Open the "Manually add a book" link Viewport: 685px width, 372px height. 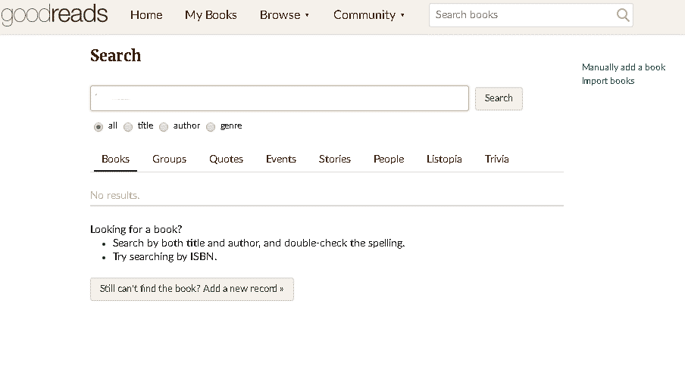(623, 67)
